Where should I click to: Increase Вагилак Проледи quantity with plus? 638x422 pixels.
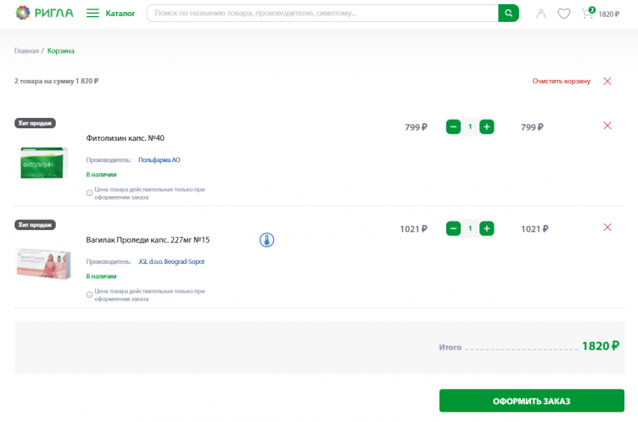click(x=486, y=228)
